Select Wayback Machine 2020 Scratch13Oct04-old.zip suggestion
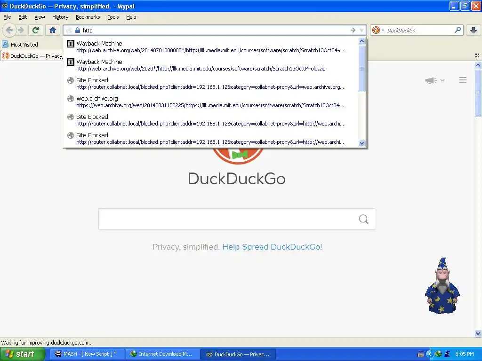The image size is (482, 361). [x=211, y=65]
